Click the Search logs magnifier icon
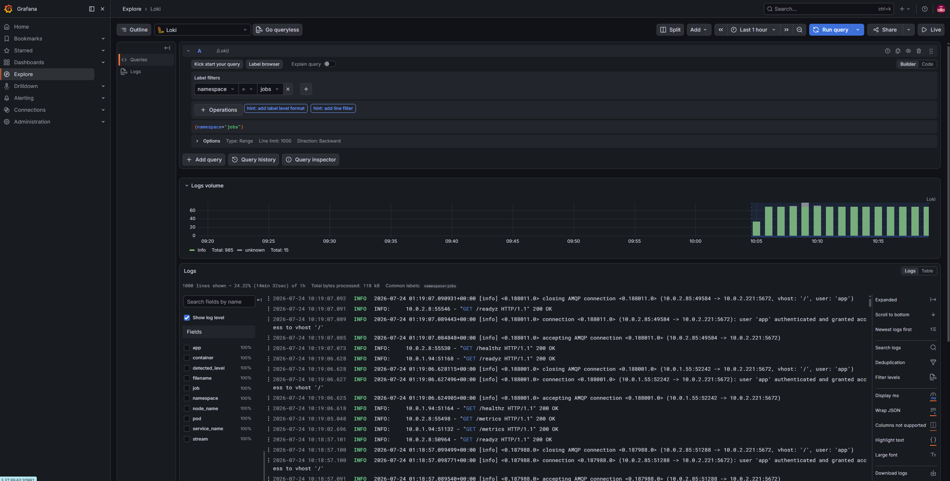Viewport: 950px width, 481px height. pos(933,348)
